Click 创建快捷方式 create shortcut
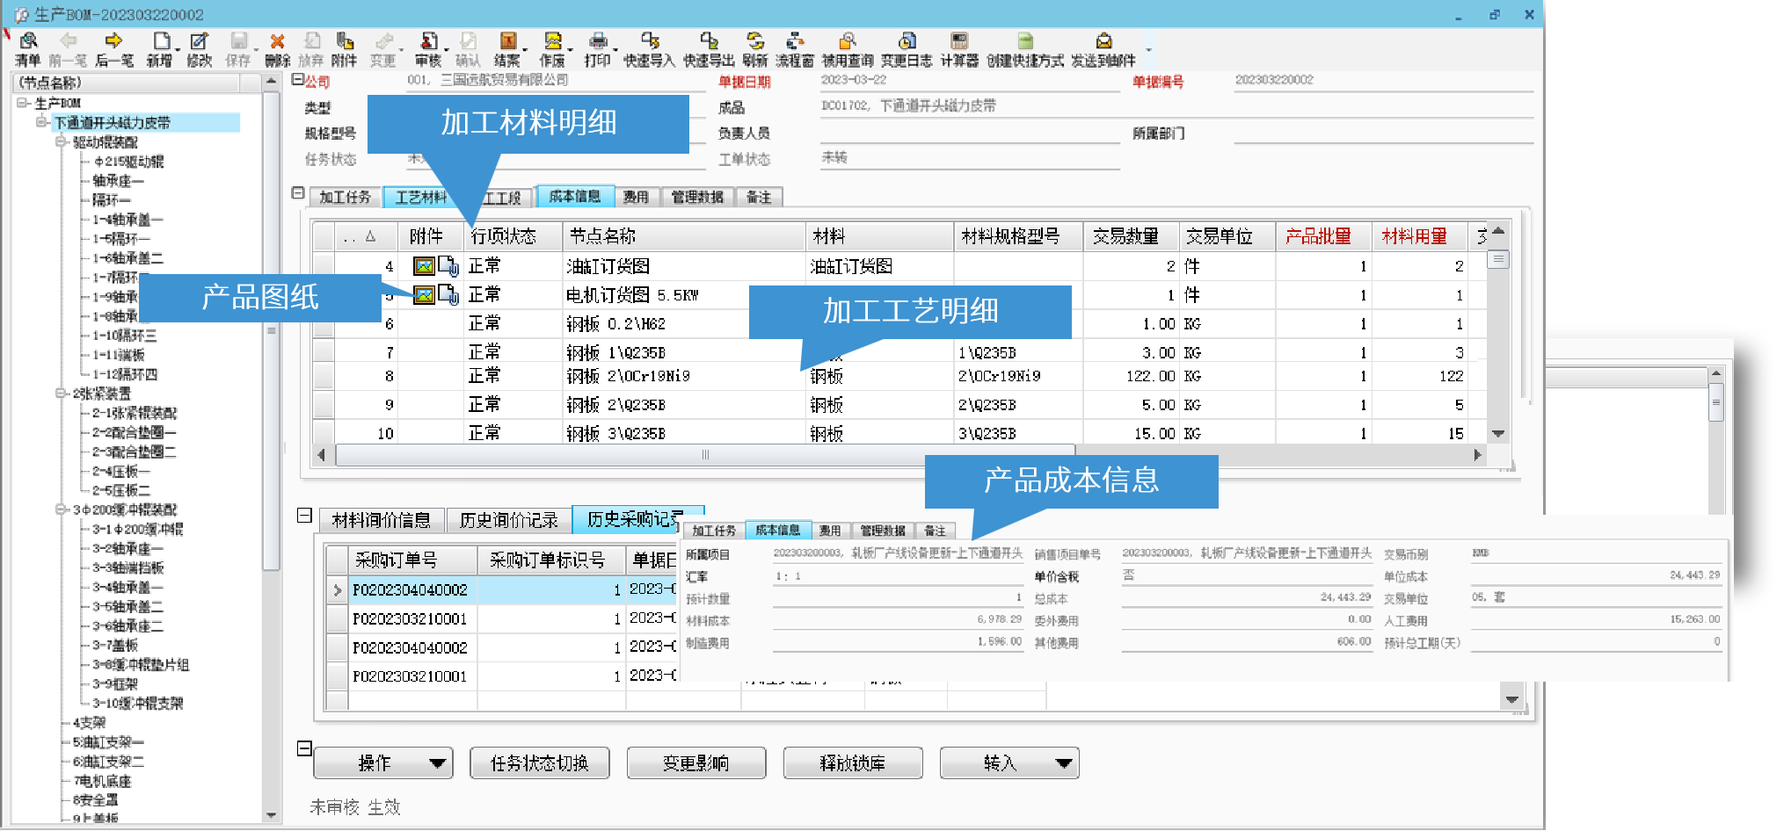The width and height of the screenshot is (1784, 831). [x=1025, y=40]
